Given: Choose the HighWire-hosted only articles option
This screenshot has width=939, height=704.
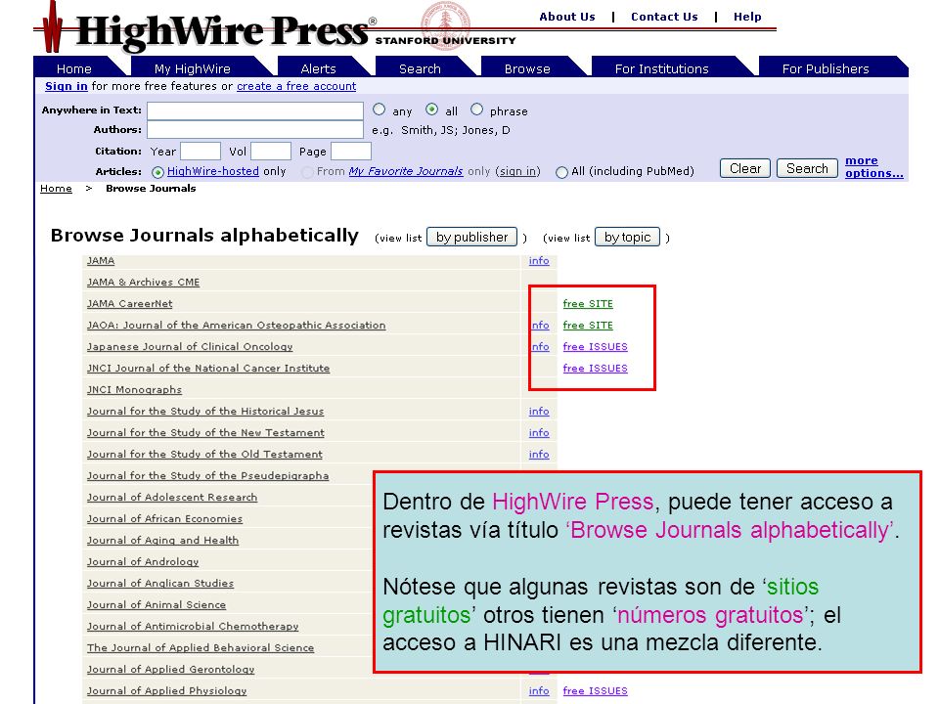Looking at the screenshot, I should click(157, 172).
